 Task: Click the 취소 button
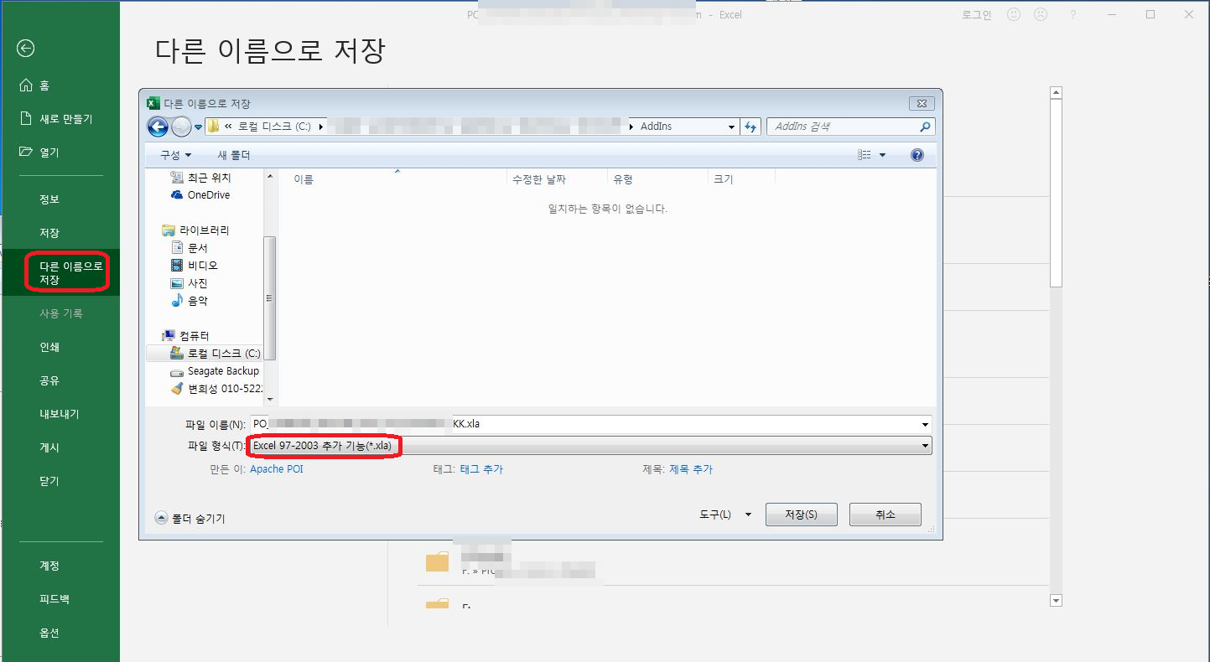[x=885, y=515]
